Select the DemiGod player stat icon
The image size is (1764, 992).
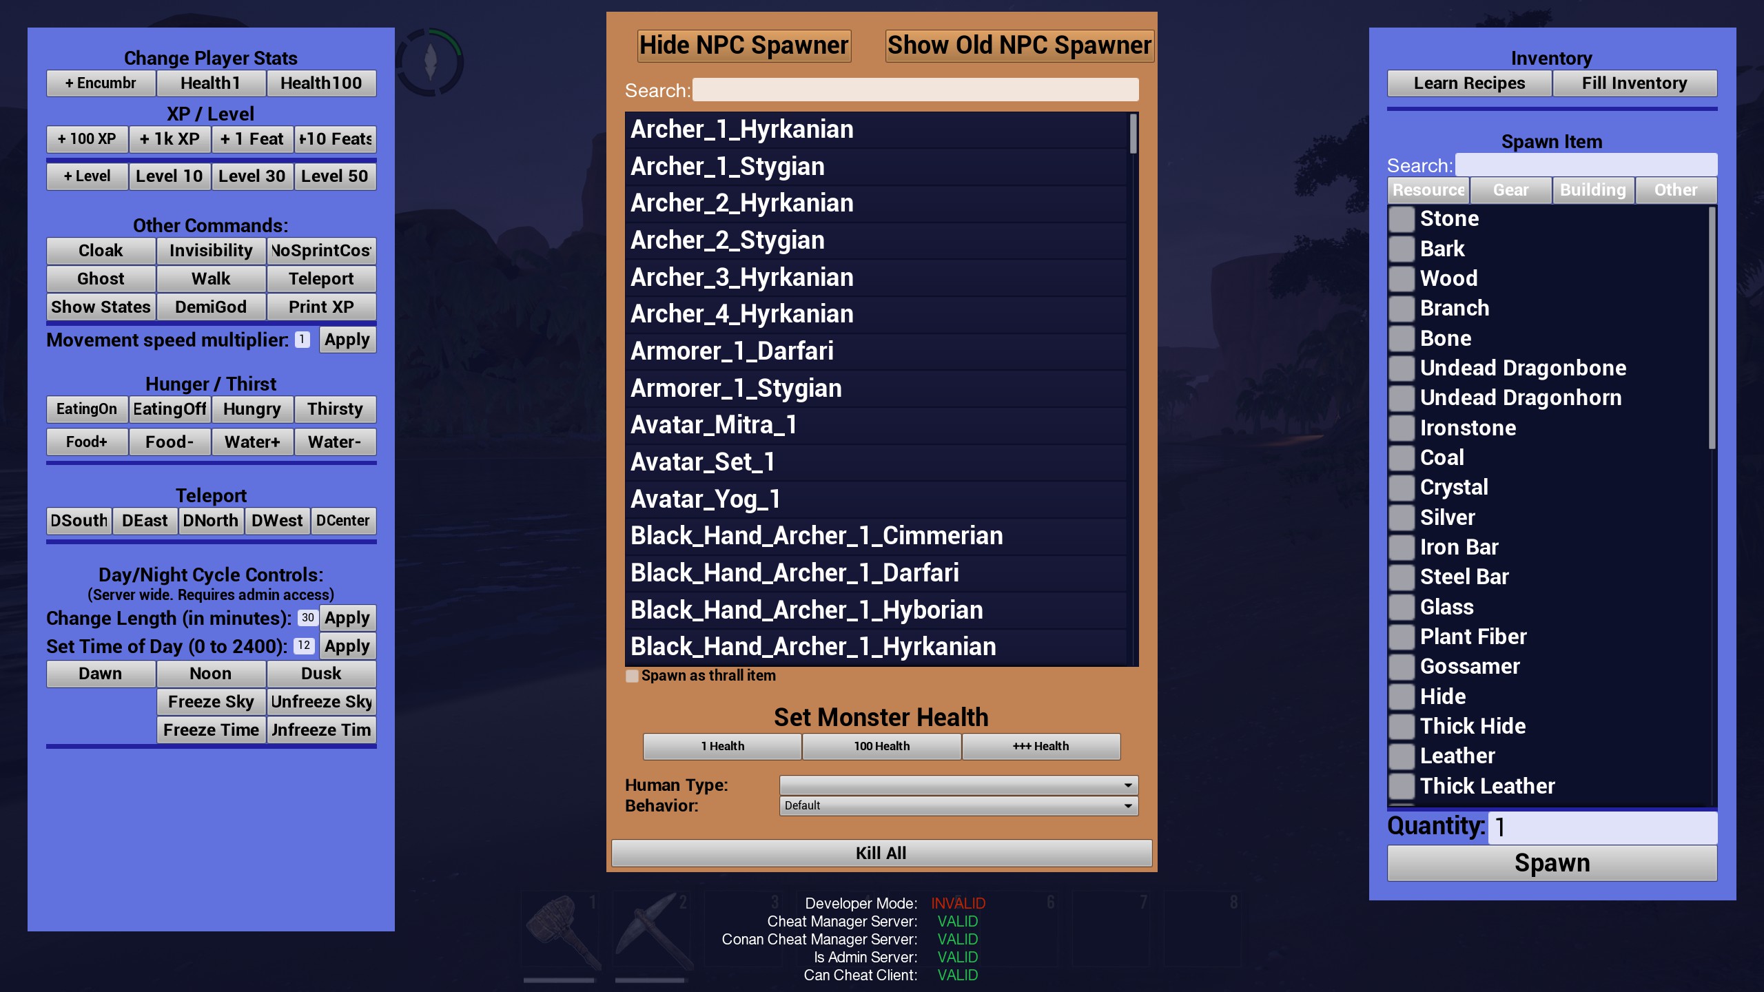coord(209,307)
